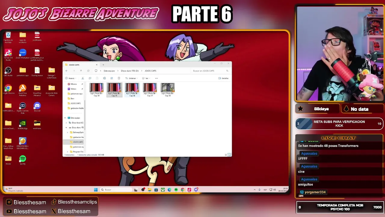Click the Share icon in toolbar
The height and width of the screenshot is (217, 385).
pos(112,78)
